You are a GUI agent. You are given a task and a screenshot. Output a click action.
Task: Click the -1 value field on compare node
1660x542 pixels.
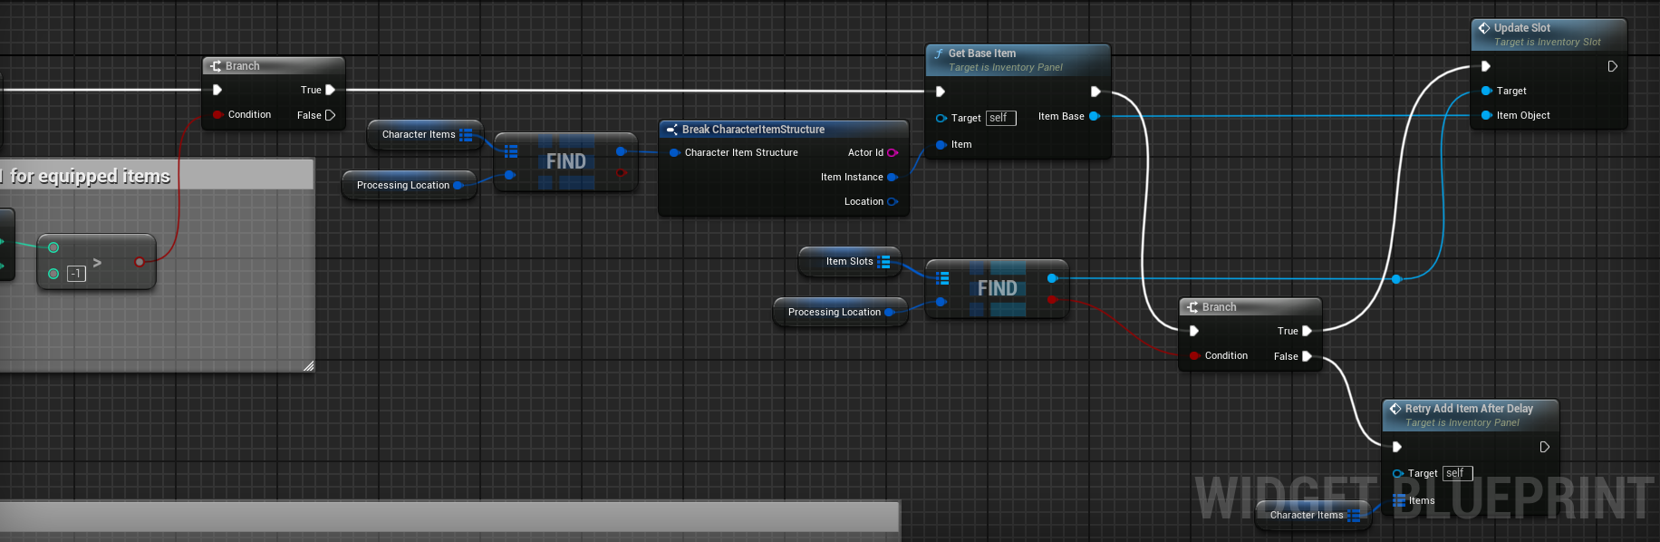tap(77, 274)
